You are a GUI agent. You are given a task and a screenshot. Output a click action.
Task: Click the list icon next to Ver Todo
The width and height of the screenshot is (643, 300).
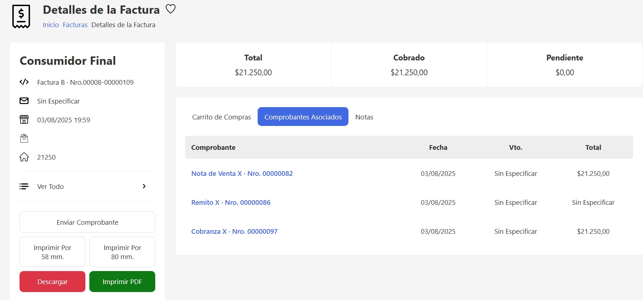point(24,186)
